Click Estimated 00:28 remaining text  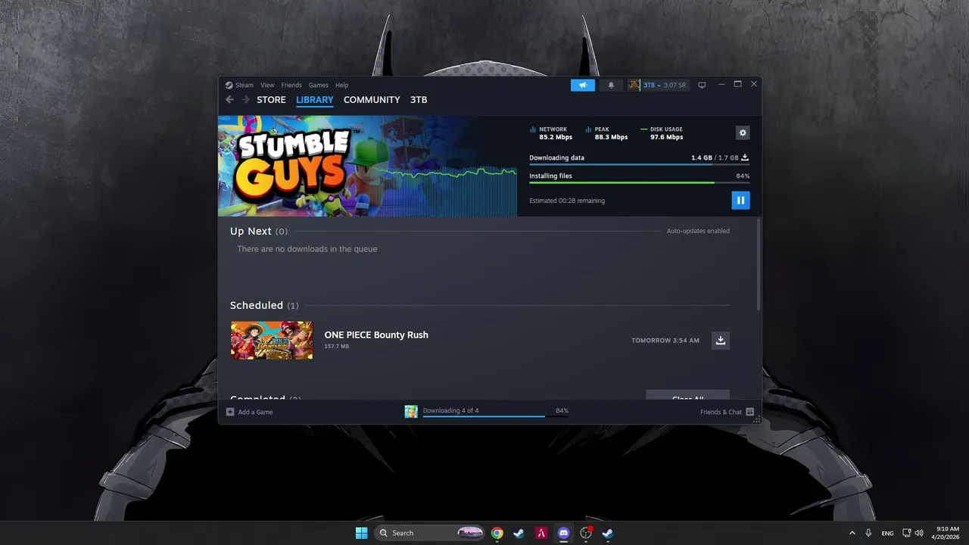pyautogui.click(x=567, y=201)
